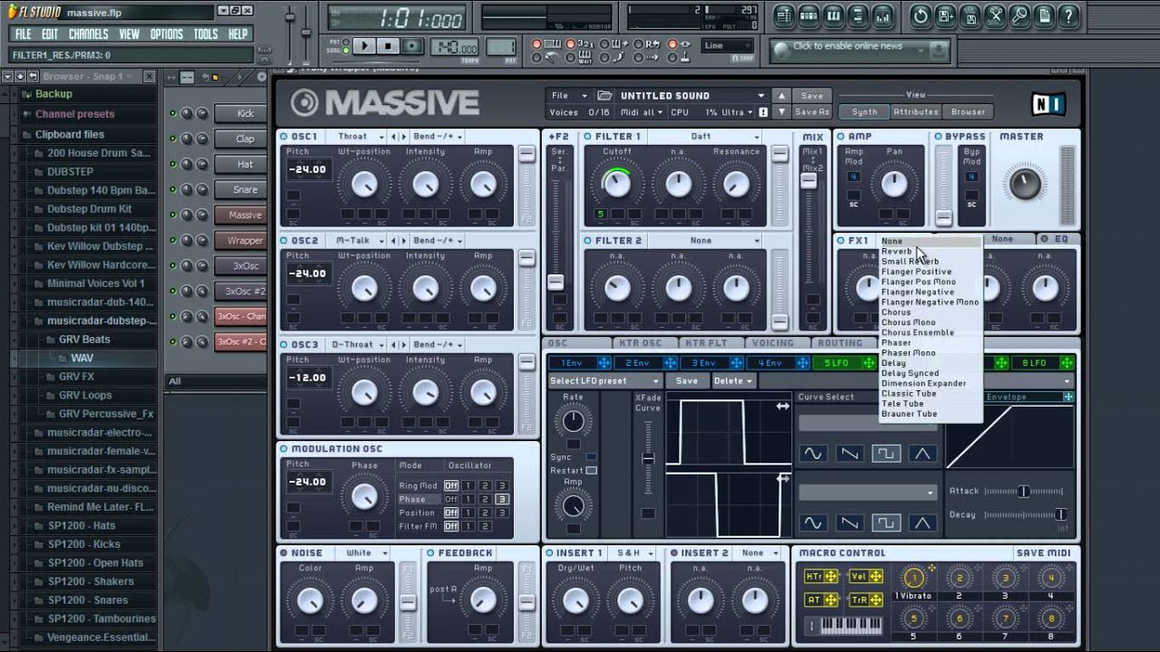Select the upper sawtooth curve shape

(849, 453)
